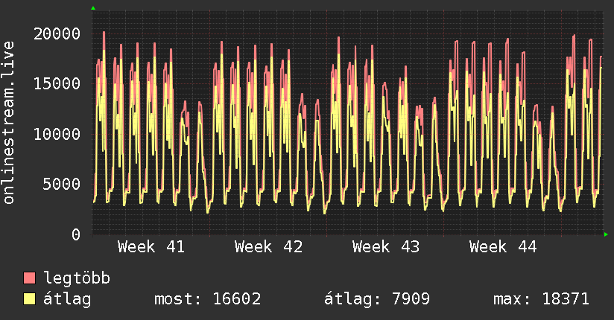Click the 10000 y-axis tick label
The image size is (614, 320).
pyautogui.click(x=57, y=134)
